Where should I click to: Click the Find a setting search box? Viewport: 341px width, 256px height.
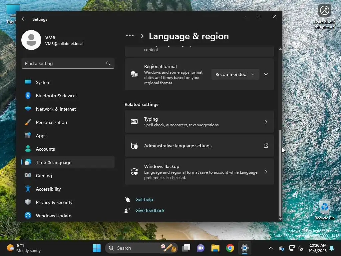(x=68, y=63)
